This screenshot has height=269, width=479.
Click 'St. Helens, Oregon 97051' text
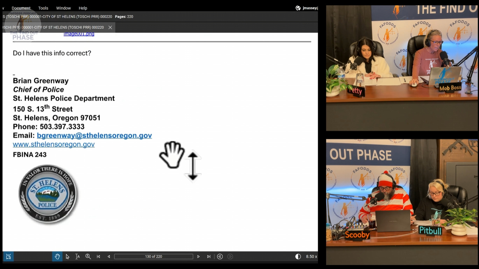pos(57,118)
